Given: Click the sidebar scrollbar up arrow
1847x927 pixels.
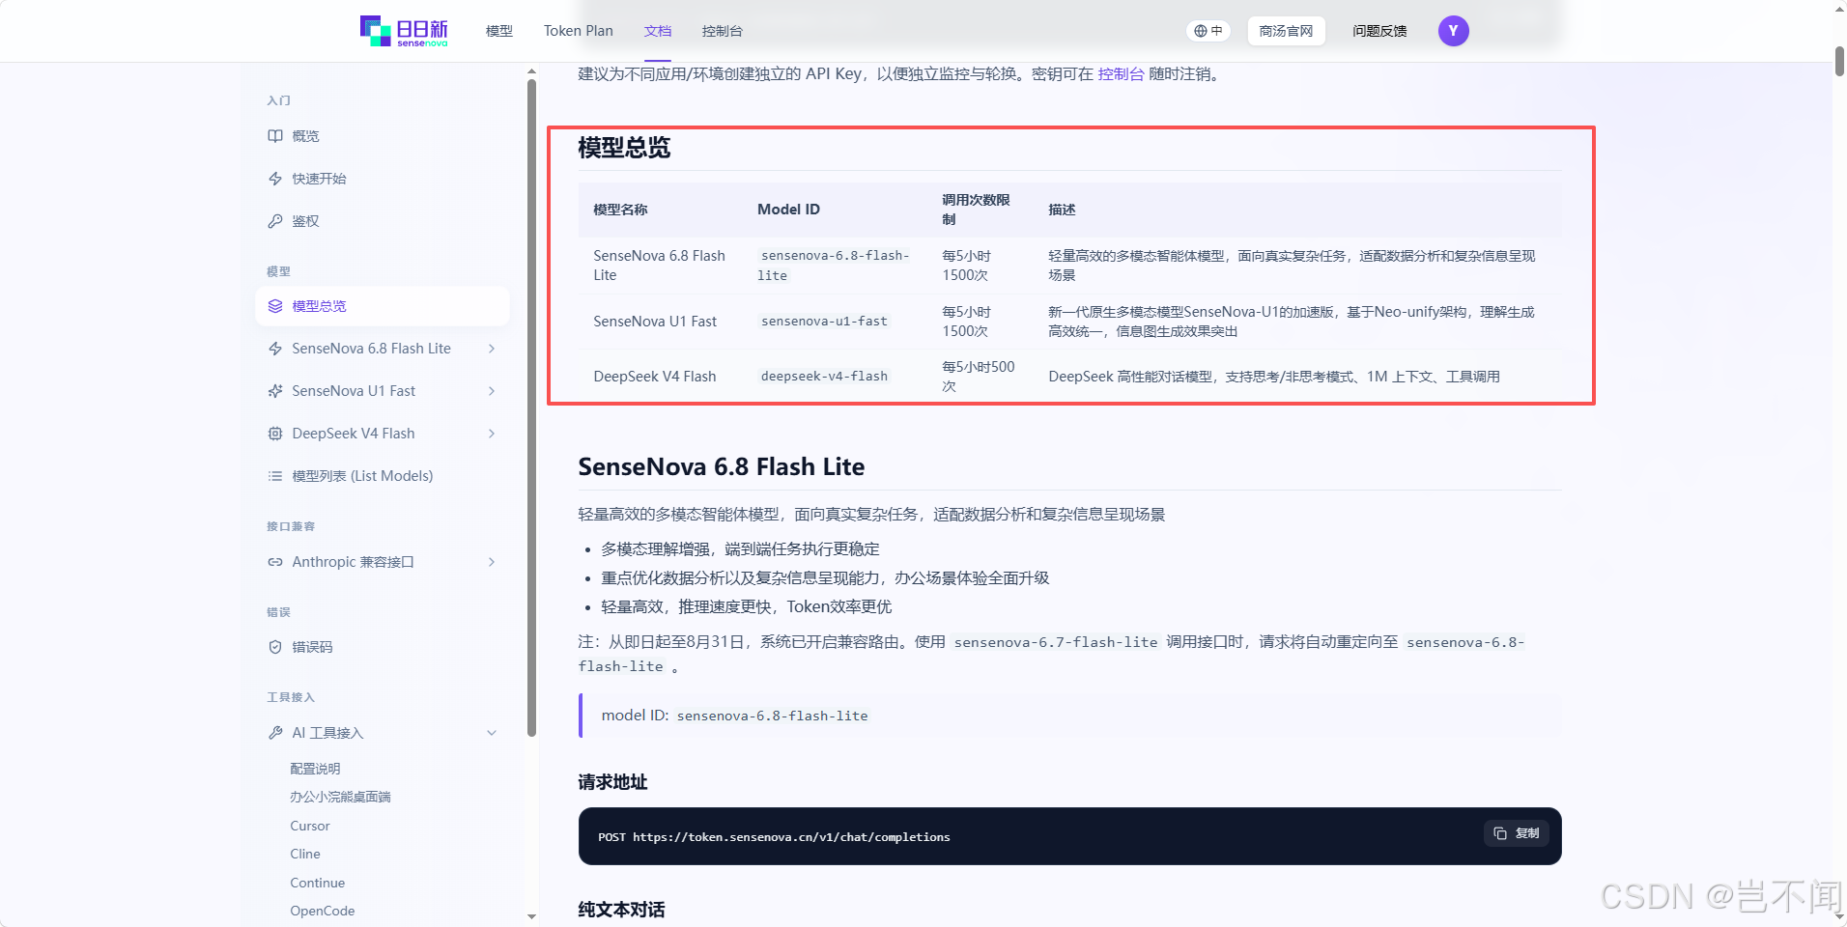Looking at the screenshot, I should (531, 72).
